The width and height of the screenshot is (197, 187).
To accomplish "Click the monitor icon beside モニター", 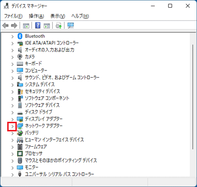I will click(x=20, y=167).
